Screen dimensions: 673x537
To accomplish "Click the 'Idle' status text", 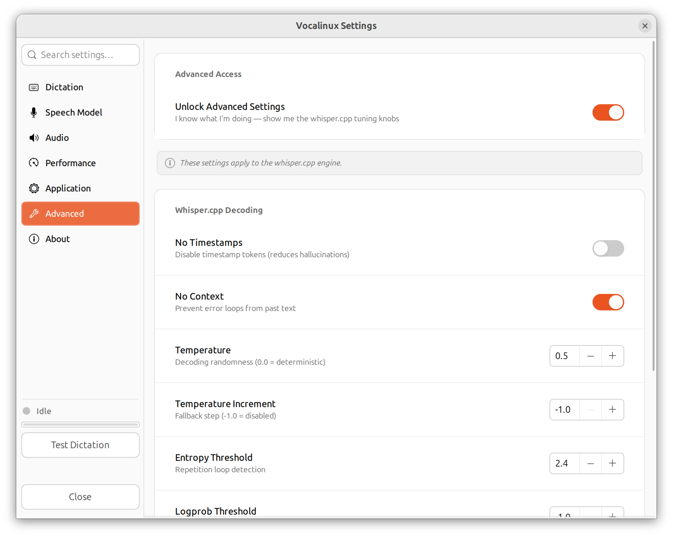I will click(x=44, y=411).
